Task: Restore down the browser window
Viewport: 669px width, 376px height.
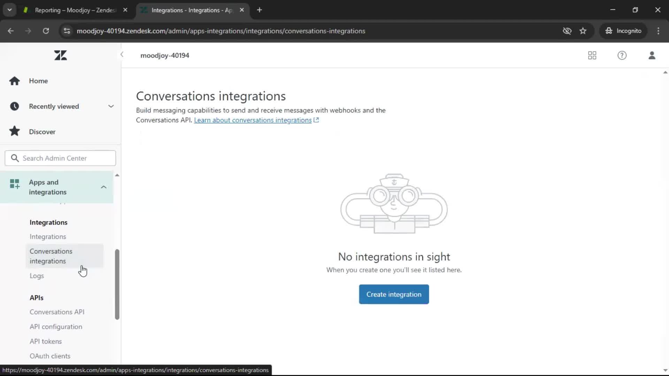Action: coord(635,10)
